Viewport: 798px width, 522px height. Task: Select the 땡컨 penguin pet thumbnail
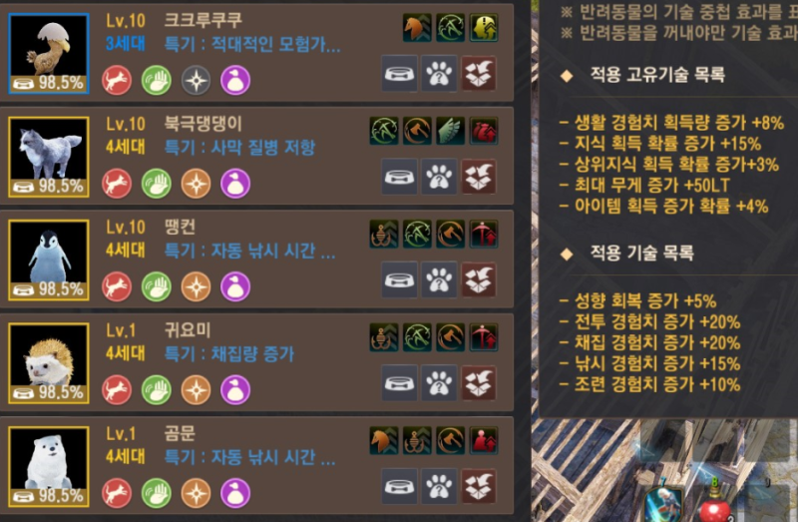click(x=49, y=260)
